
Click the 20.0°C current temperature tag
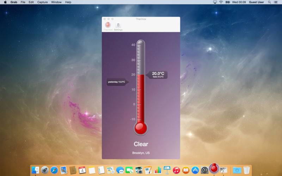click(157, 75)
